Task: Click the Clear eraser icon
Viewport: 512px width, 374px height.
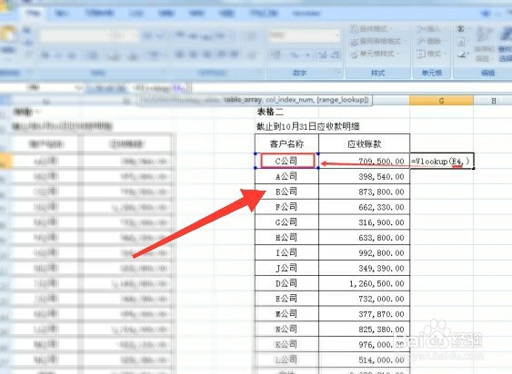Action: click(x=461, y=54)
